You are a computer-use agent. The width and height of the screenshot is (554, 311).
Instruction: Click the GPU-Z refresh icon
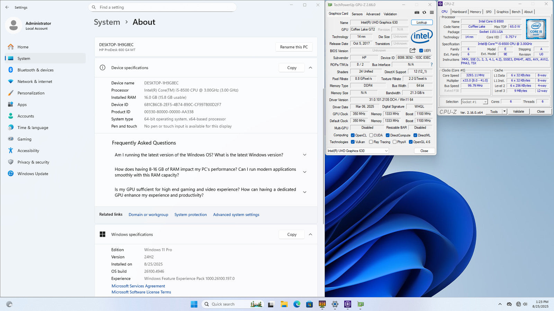point(424,12)
